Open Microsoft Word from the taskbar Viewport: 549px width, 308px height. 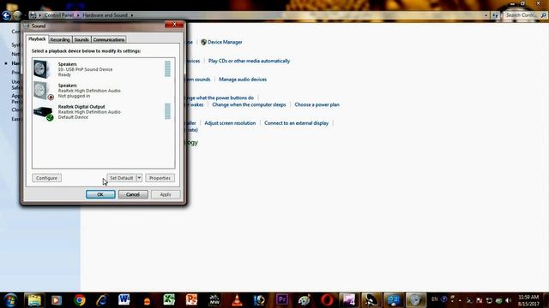point(124,299)
